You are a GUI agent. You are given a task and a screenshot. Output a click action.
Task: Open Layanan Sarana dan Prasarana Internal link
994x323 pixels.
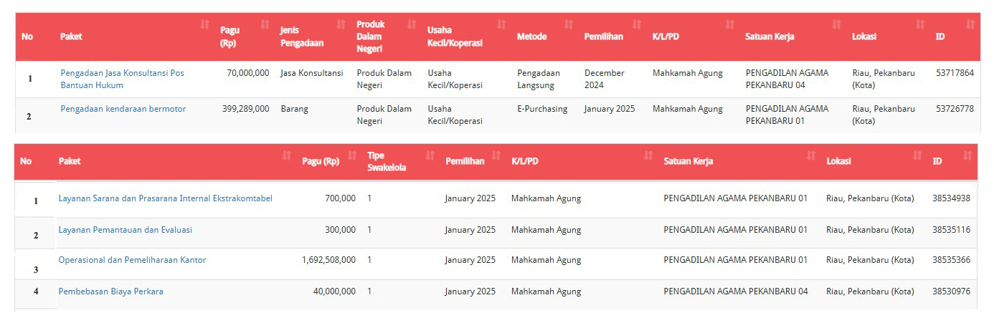[x=165, y=198]
